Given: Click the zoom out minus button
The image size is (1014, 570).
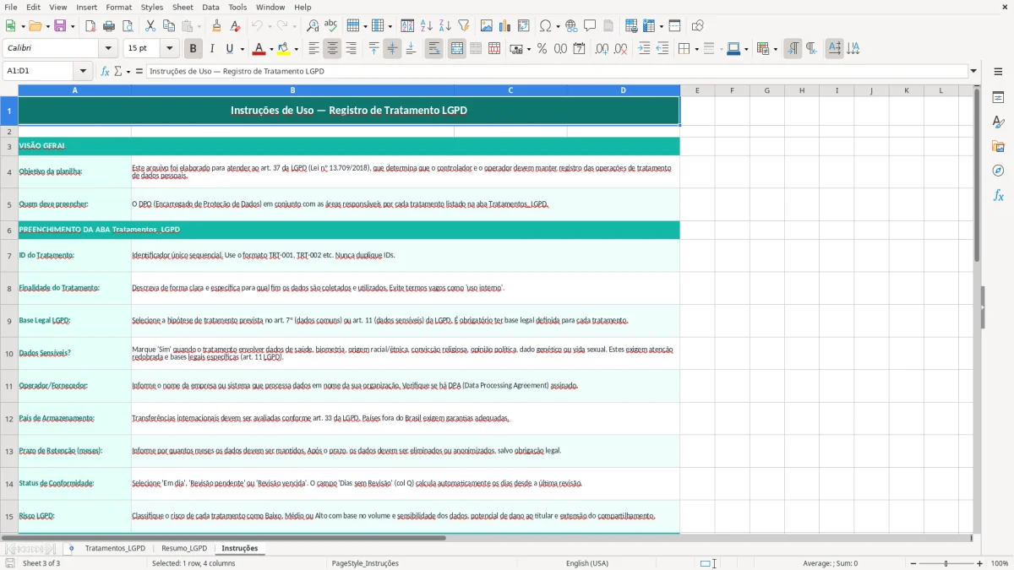Looking at the screenshot, I should point(912,563).
